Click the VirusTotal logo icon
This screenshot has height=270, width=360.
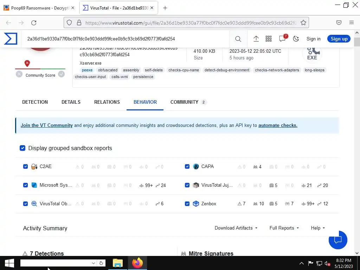click(x=11, y=39)
